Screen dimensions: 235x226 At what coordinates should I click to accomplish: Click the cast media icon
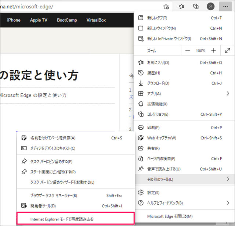[x=24, y=148]
